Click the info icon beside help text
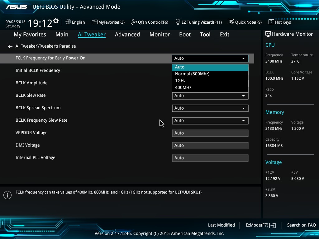The width and height of the screenshot is (319, 239). coord(7,195)
